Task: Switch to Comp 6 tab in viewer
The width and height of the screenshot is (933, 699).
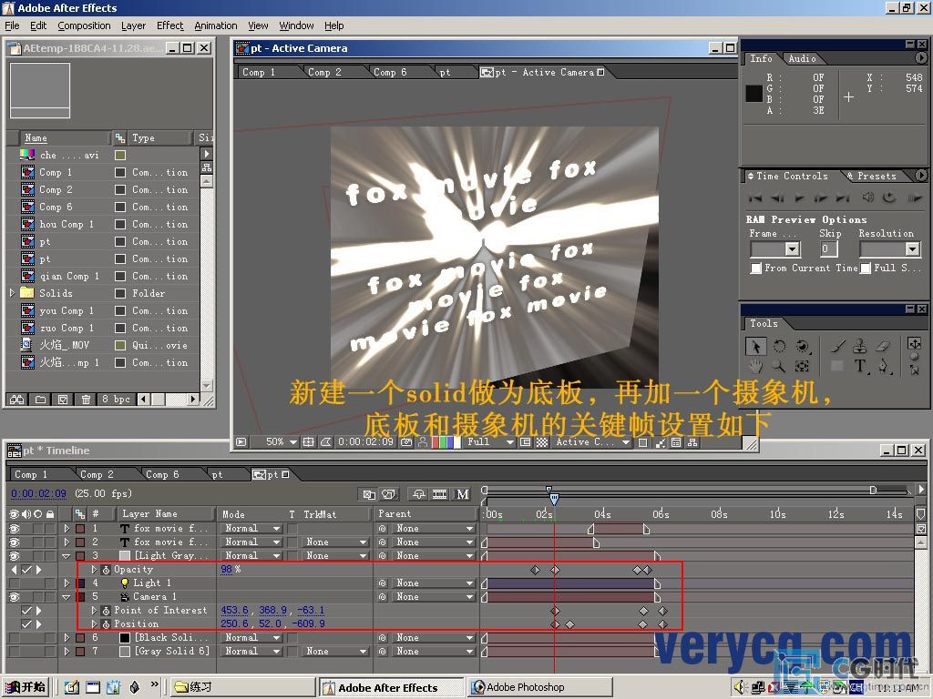Action: coord(390,72)
